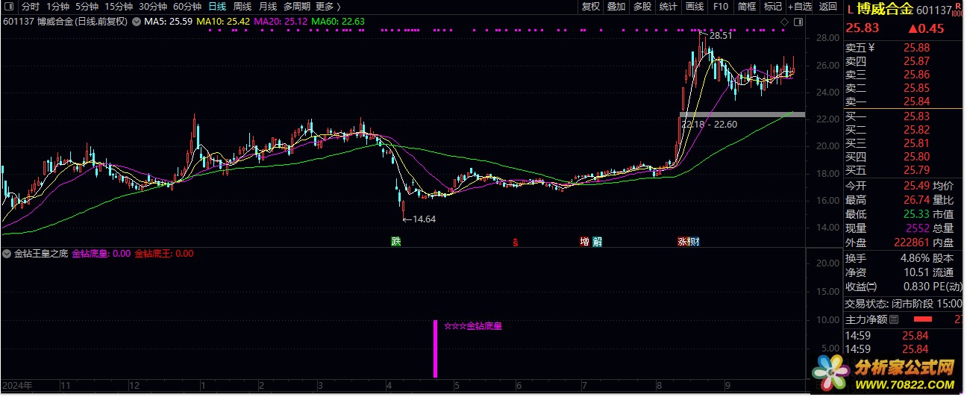Switch to the 60分钟 period

point(187,6)
